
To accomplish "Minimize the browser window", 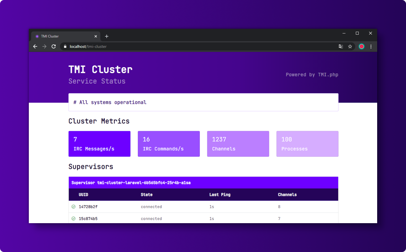I will [x=344, y=33].
